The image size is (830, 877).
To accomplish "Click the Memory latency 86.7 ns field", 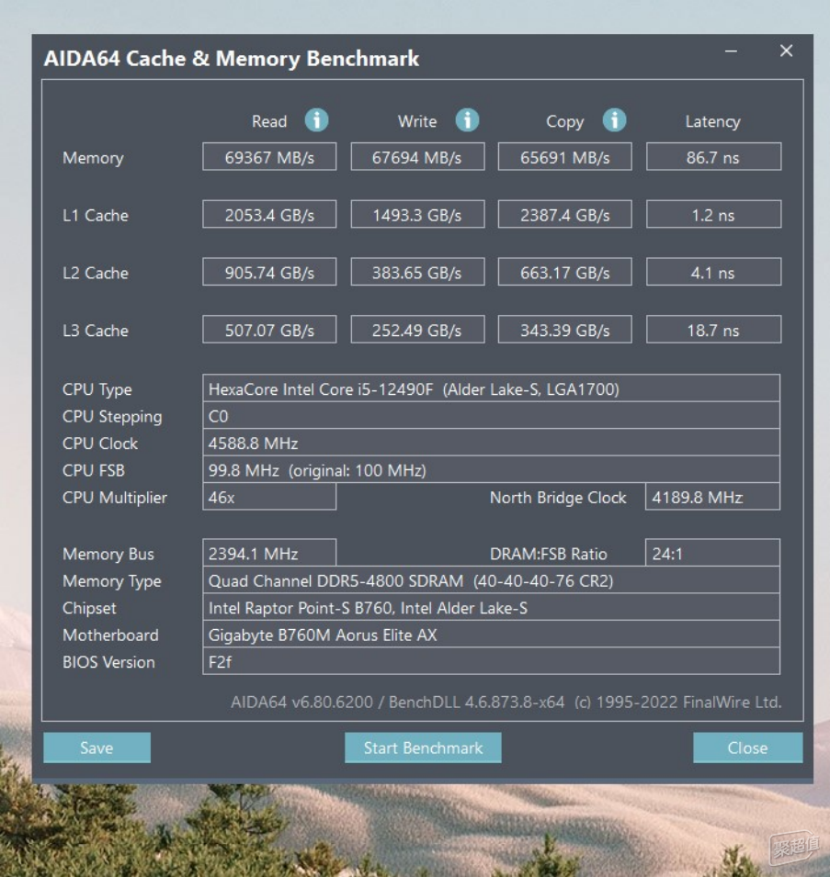I will point(713,157).
